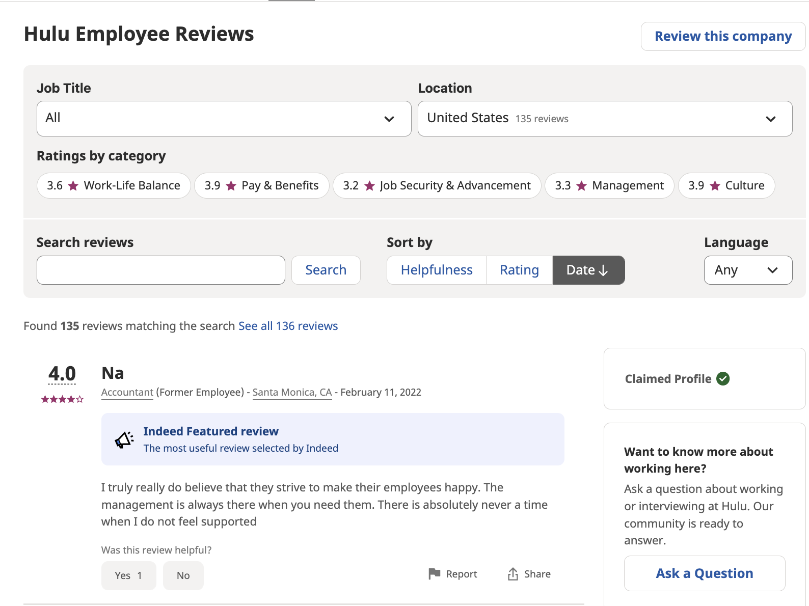The height and width of the screenshot is (606, 809).
Task: Click the star in Job Security & Advancement chip
Action: [370, 186]
